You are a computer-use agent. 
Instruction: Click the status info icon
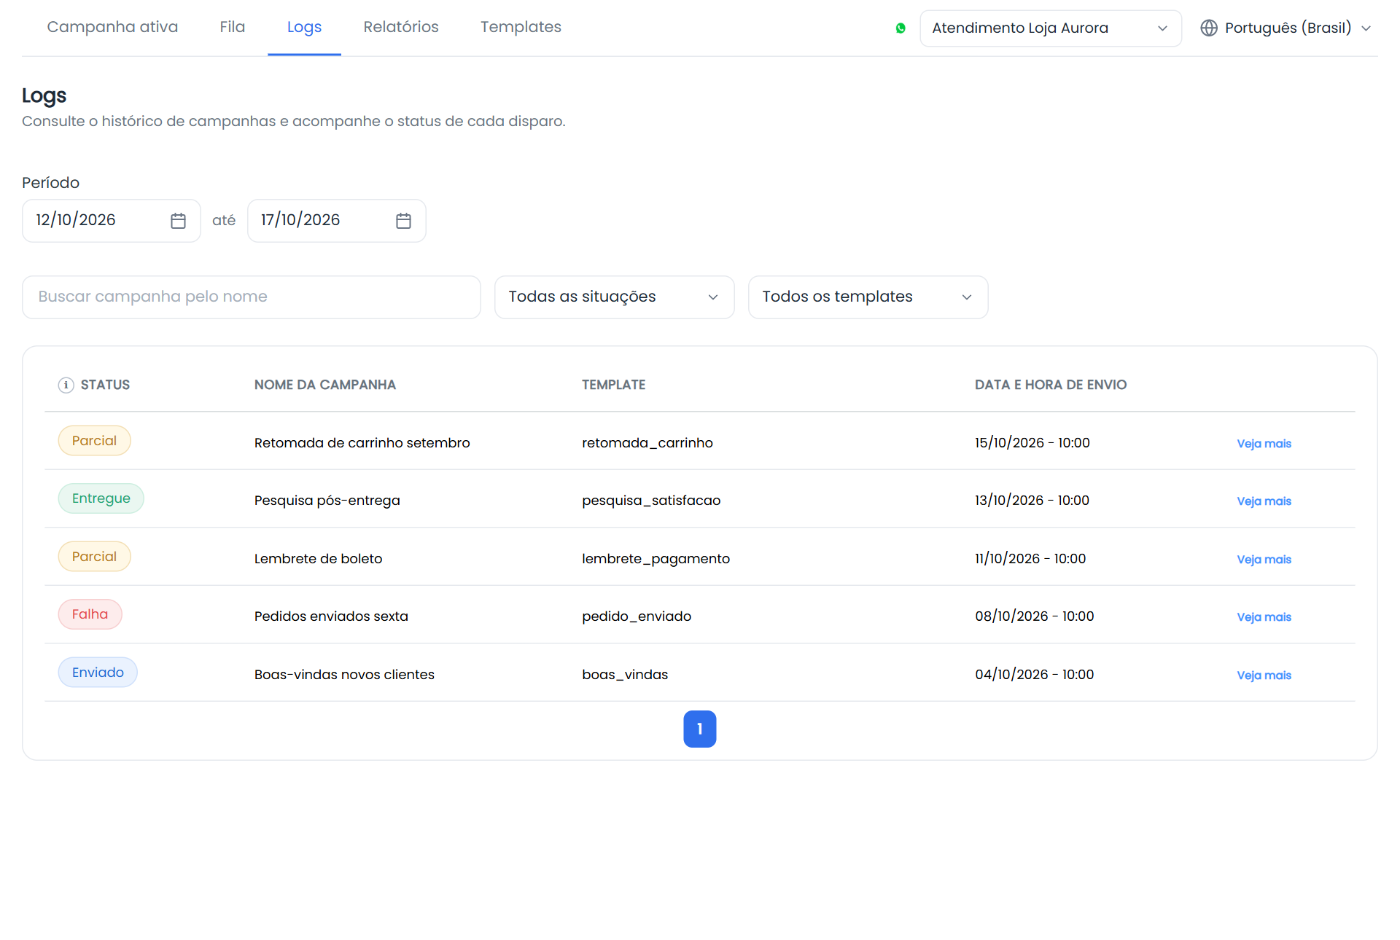point(66,385)
